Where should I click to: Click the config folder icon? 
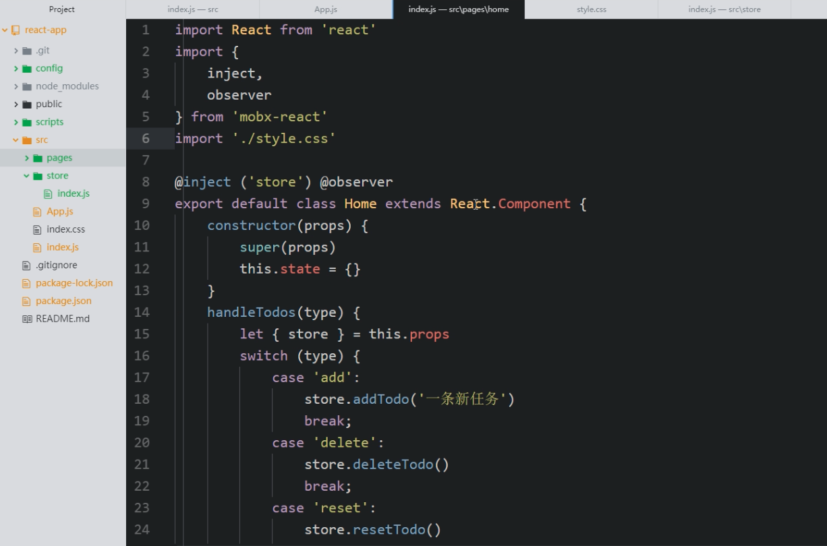click(27, 69)
